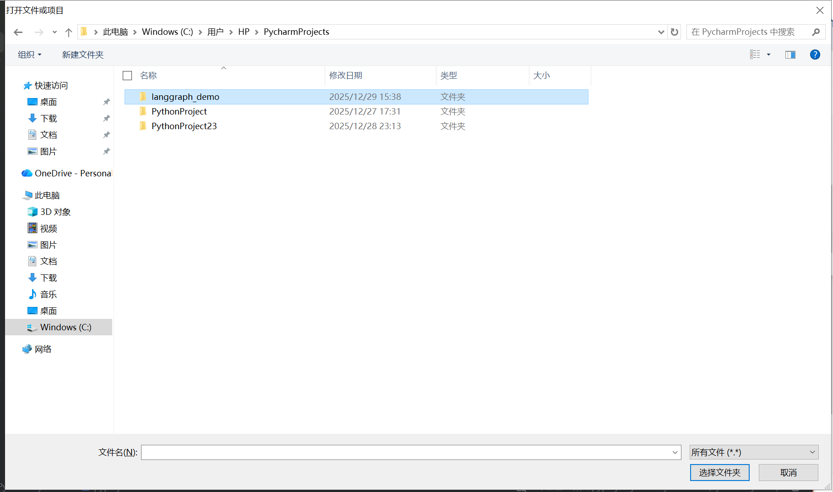This screenshot has height=492, width=833.
Task: Open 下载 under 此电脑 in sidebar
Action: (x=49, y=278)
